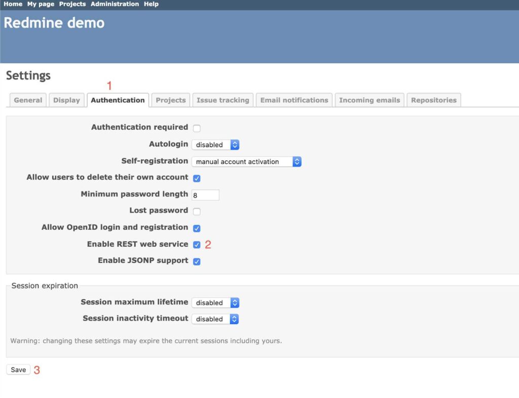Viewport: 519px width, 398px height.
Task: Expand the Autologin dropdown
Action: point(215,145)
